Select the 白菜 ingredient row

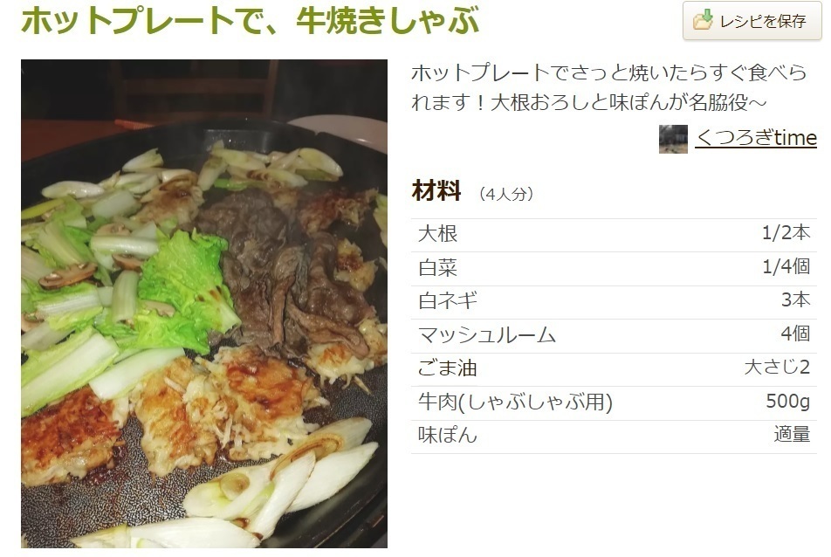pyautogui.click(x=614, y=269)
